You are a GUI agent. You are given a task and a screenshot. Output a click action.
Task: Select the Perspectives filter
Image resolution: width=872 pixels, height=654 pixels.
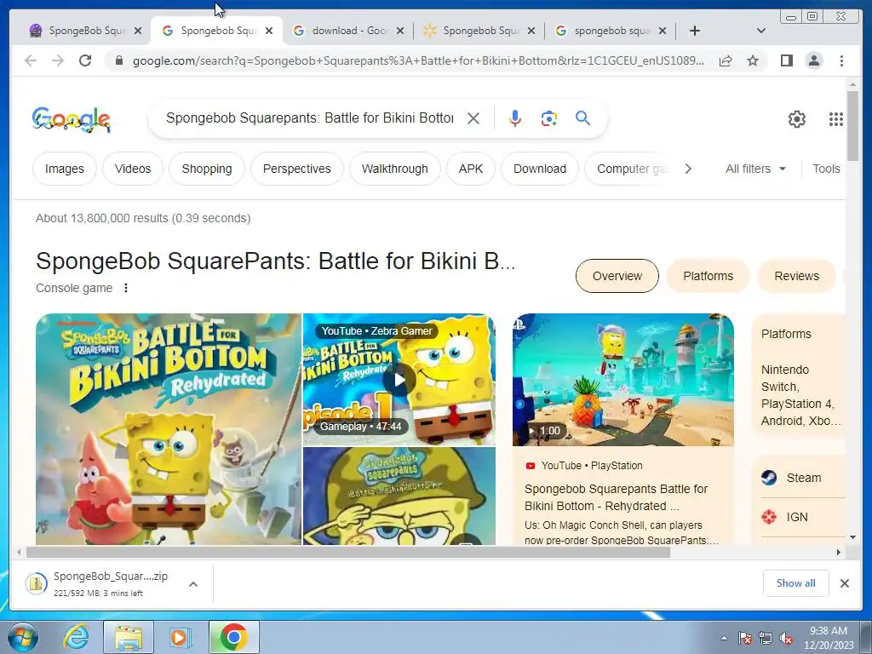(x=297, y=169)
